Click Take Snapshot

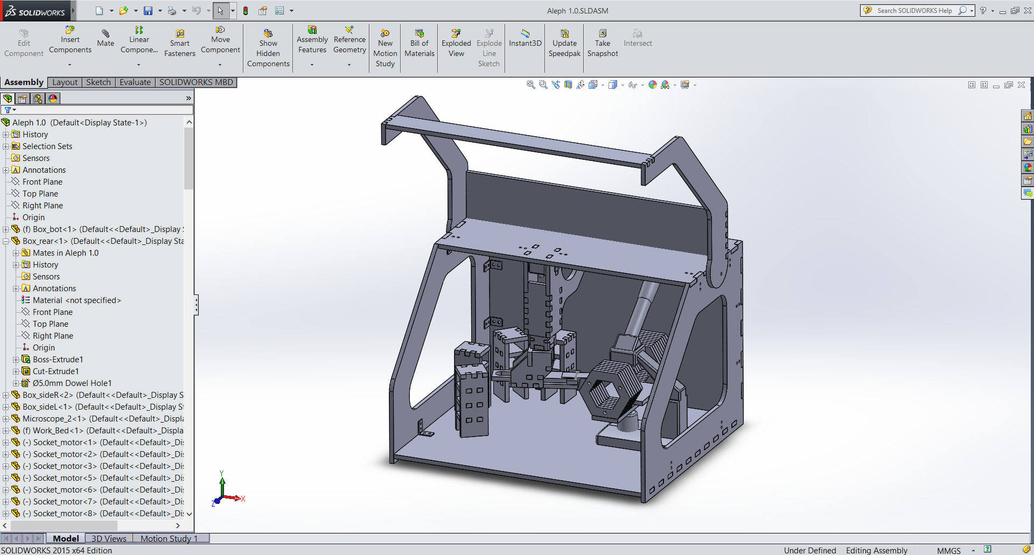coord(603,43)
